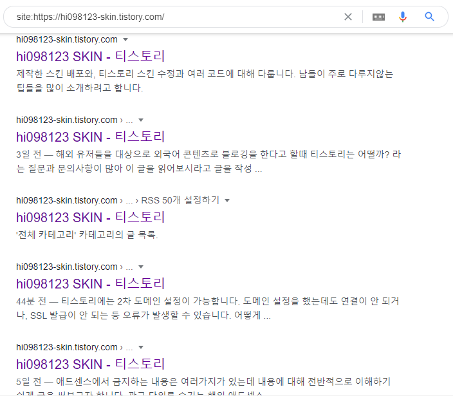This screenshot has height=396, width=453.
Task: Click snippet starting '3일 전 — 해외 유저들을 대상으로'
Action: [x=208, y=161]
